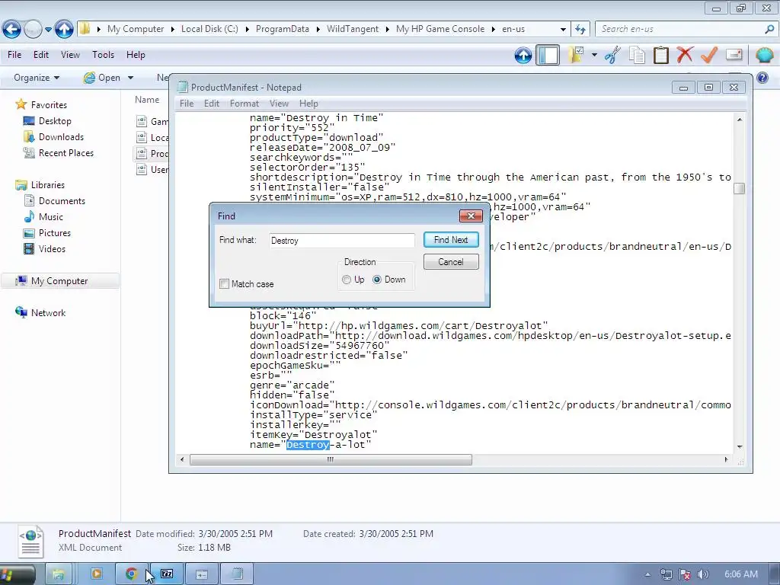Screen dimensions: 780x585
Task: Click the magnifier icon in the search box
Action: [769, 30]
